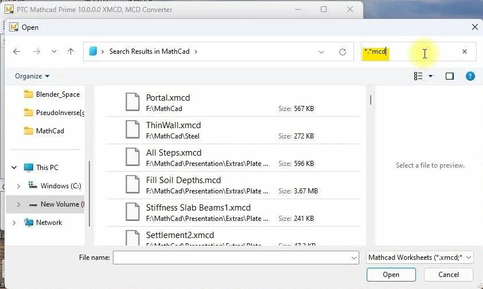Click the Open button
The width and height of the screenshot is (483, 289).
(x=391, y=275)
